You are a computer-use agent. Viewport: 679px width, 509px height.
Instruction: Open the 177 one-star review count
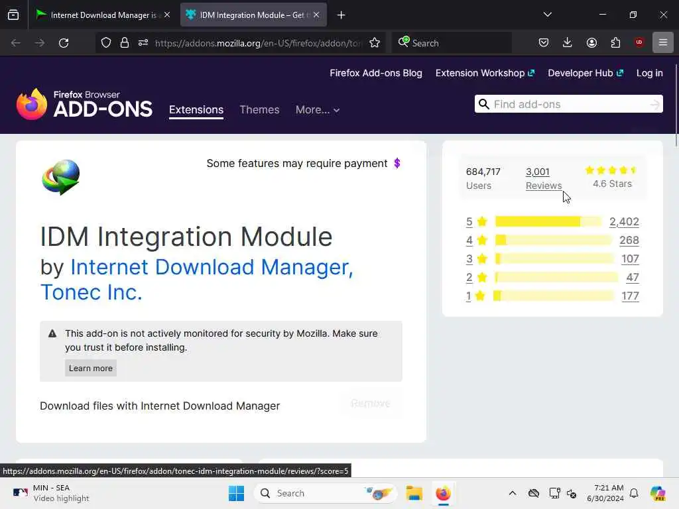pos(630,296)
